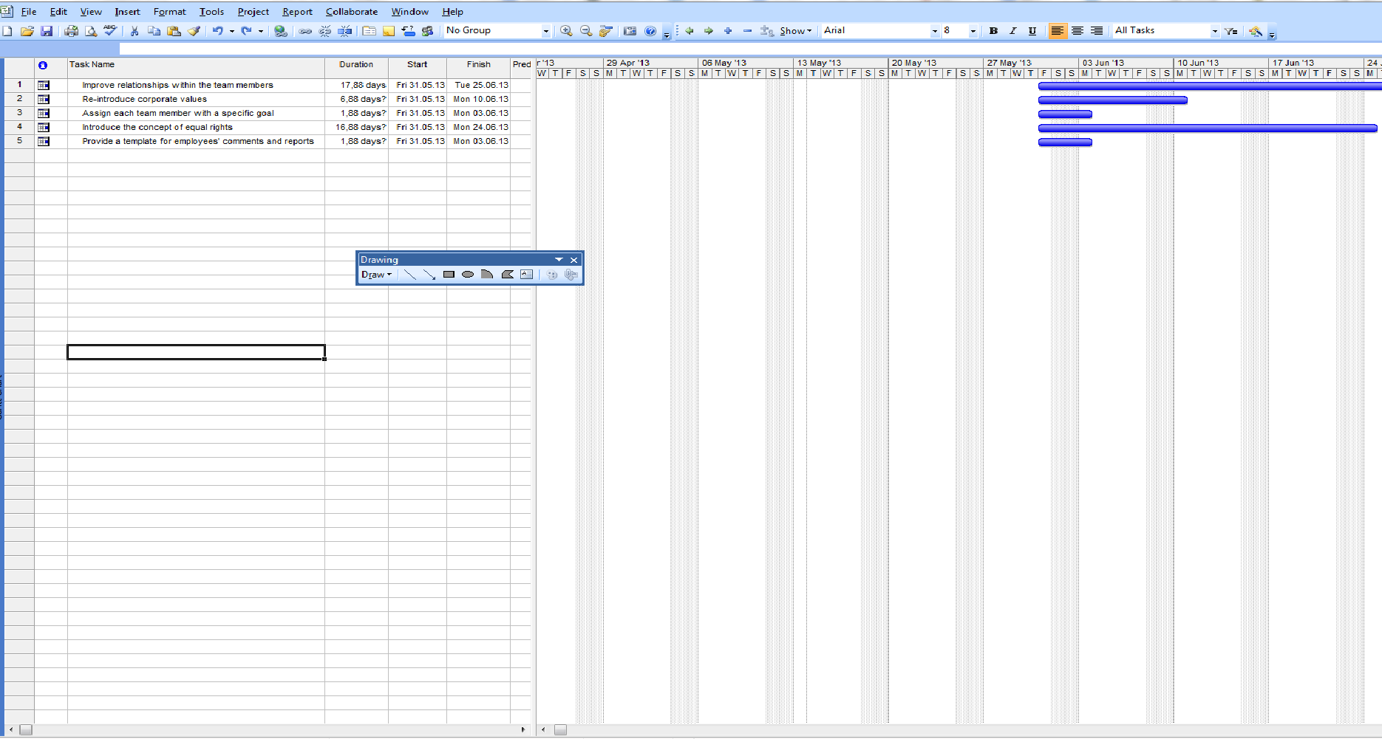Click the Save disk icon
This screenshot has width=1382, height=739.
47,31
